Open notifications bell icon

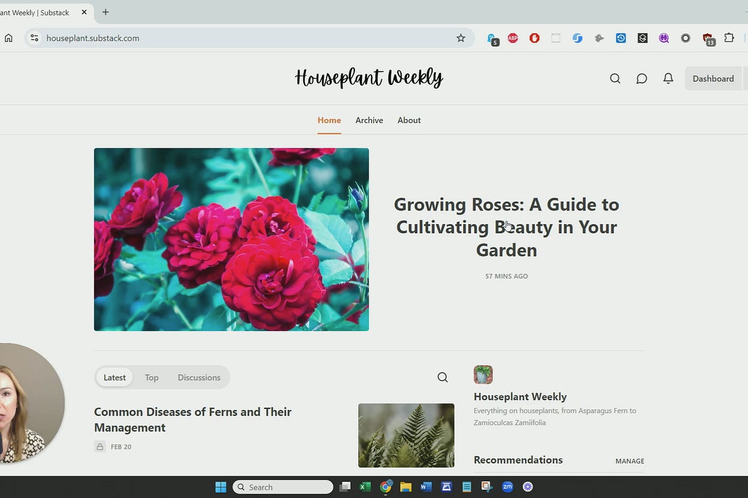tap(668, 78)
